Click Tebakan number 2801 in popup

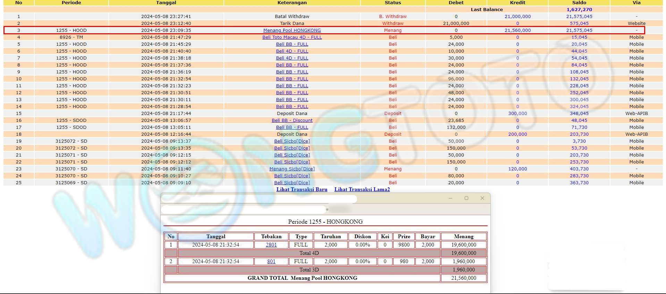tap(271, 245)
